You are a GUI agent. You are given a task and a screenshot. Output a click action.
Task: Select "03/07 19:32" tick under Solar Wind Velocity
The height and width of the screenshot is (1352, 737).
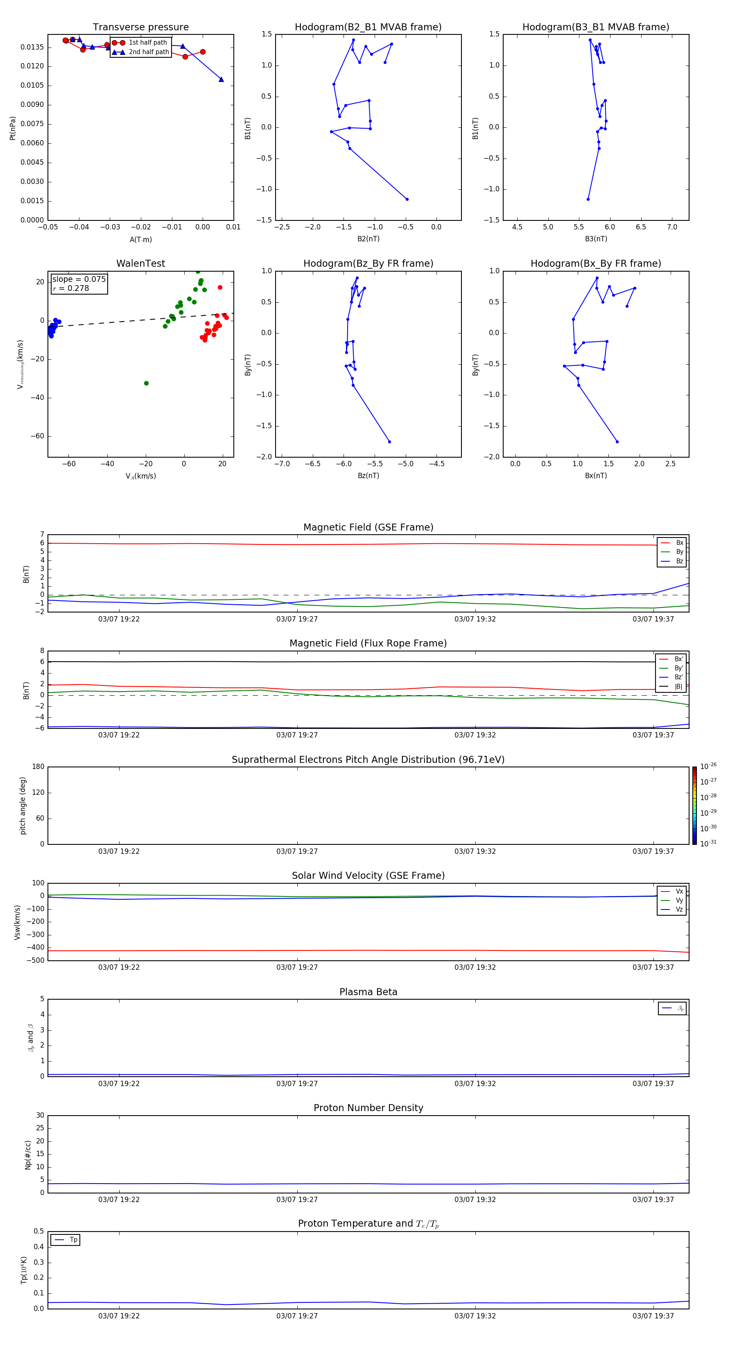coord(475,967)
